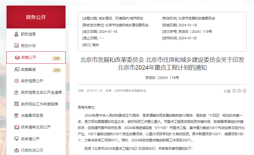Click 《北京市2024年重点工程计划》 in last paragraph
Screen dimensions: 254x155
coord(115,149)
